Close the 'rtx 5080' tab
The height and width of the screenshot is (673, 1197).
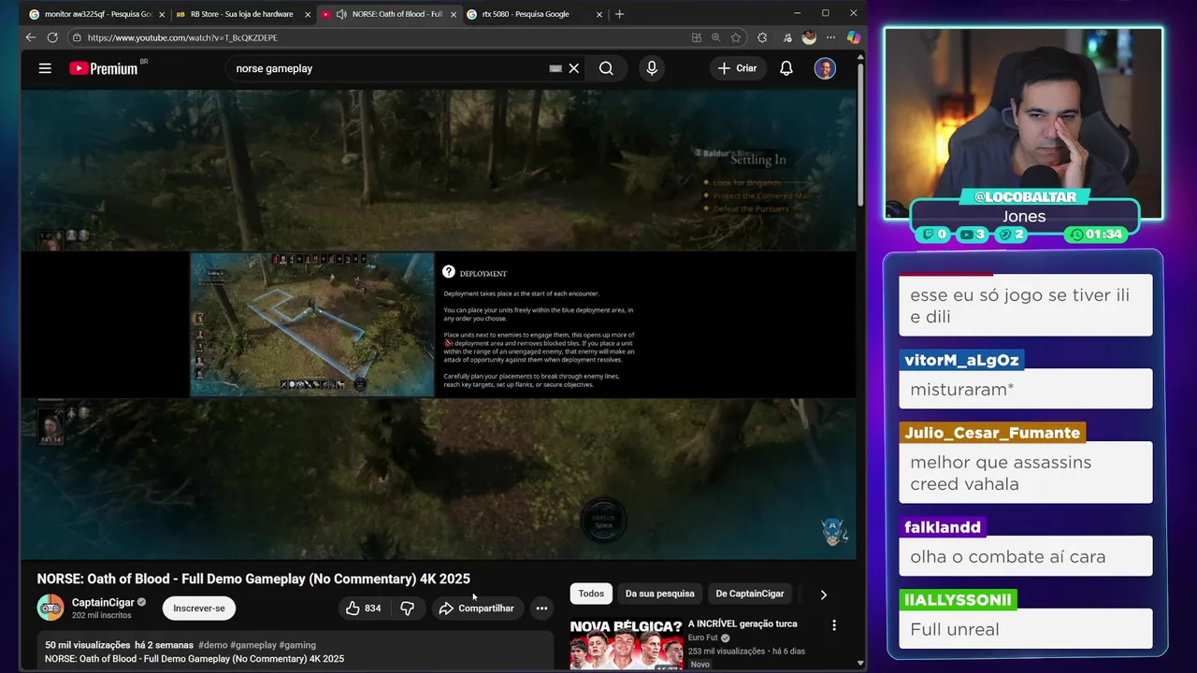tap(598, 14)
